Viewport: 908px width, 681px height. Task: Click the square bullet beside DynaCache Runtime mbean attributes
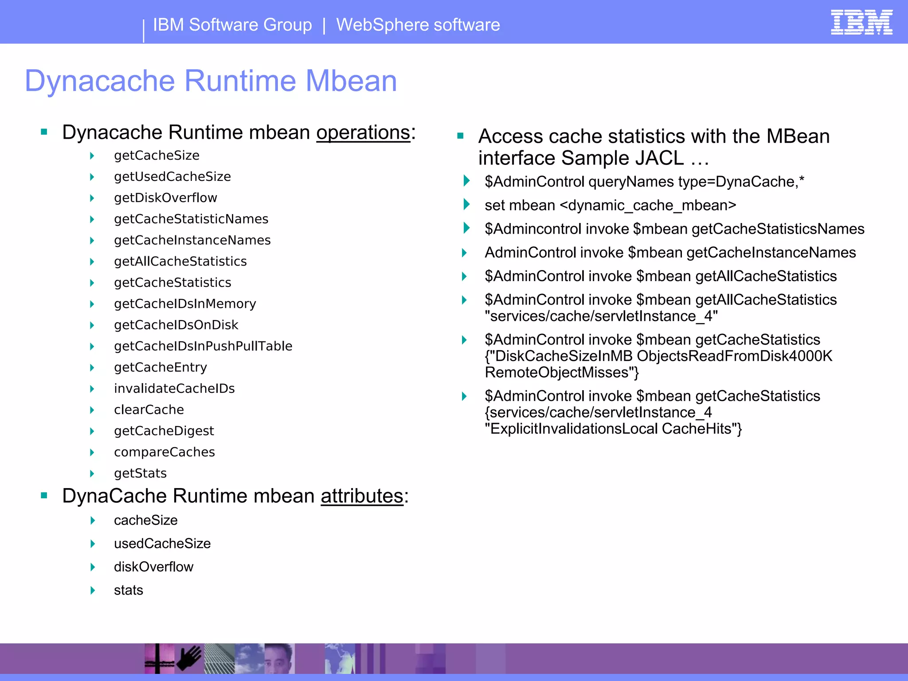44,496
